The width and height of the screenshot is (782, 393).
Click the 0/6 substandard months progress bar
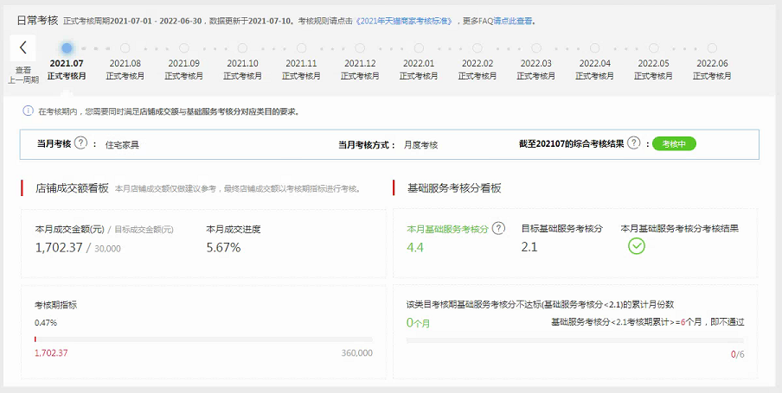pos(575,340)
